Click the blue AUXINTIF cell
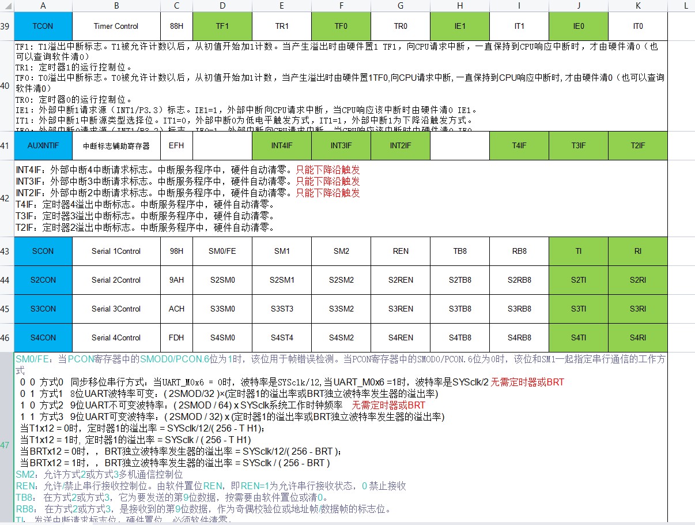 43,145
